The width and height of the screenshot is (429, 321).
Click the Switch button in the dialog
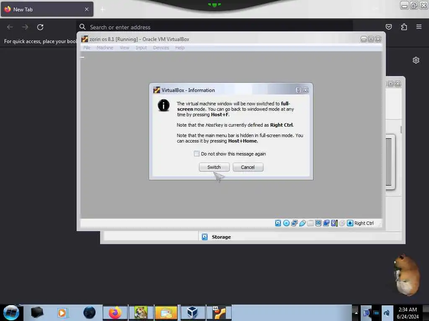(x=214, y=167)
